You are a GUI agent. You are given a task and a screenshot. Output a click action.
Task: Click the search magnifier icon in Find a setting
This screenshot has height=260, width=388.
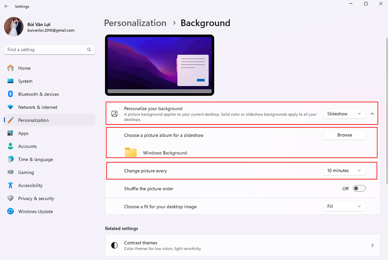89,50
